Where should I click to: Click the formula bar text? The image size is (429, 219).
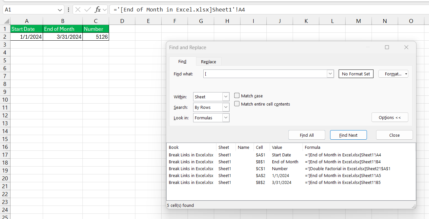tap(179, 10)
